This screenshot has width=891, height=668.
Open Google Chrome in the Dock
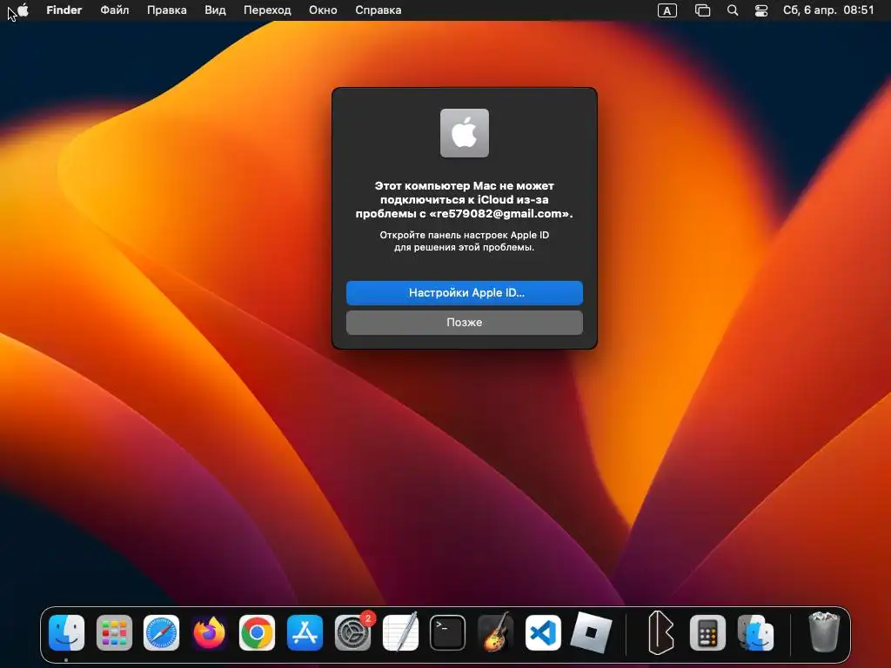[257, 633]
